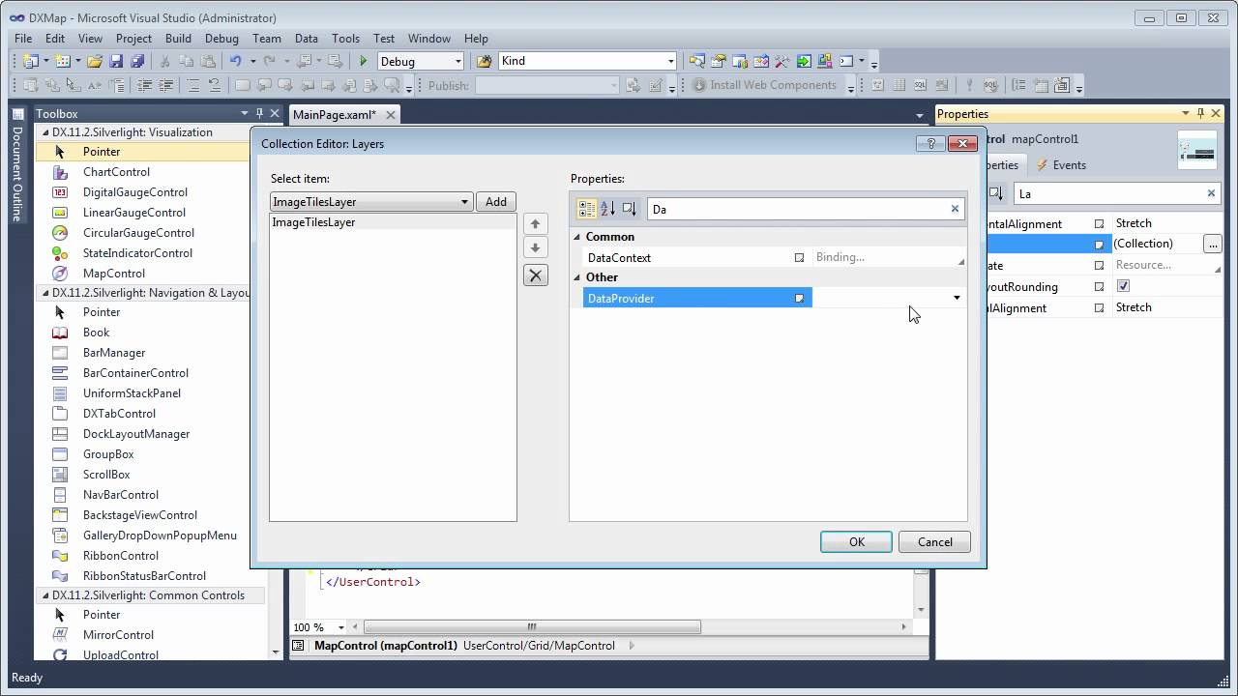The image size is (1238, 696).
Task: Toggle auto-hide pin on the Toolbox panel
Action: click(x=259, y=113)
